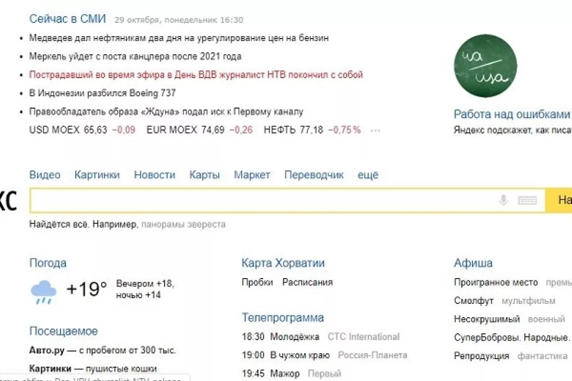
Task: Open the Карты section
Action: pyautogui.click(x=204, y=175)
